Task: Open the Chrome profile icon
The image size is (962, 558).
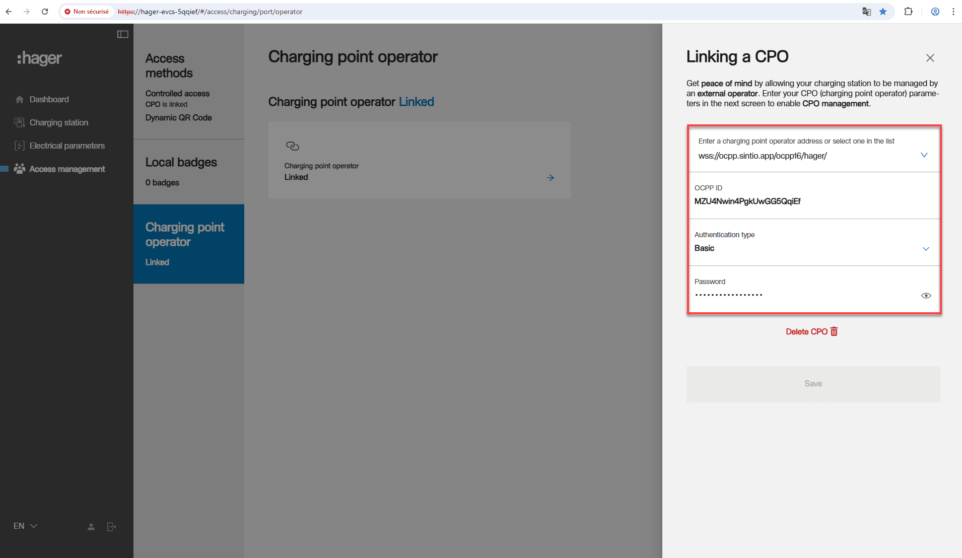Action: pyautogui.click(x=935, y=12)
